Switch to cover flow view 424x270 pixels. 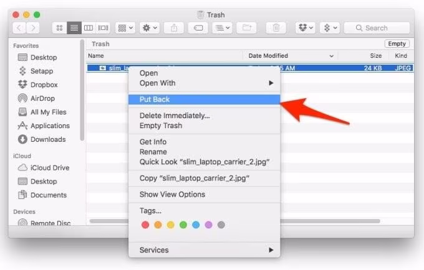pos(103,28)
